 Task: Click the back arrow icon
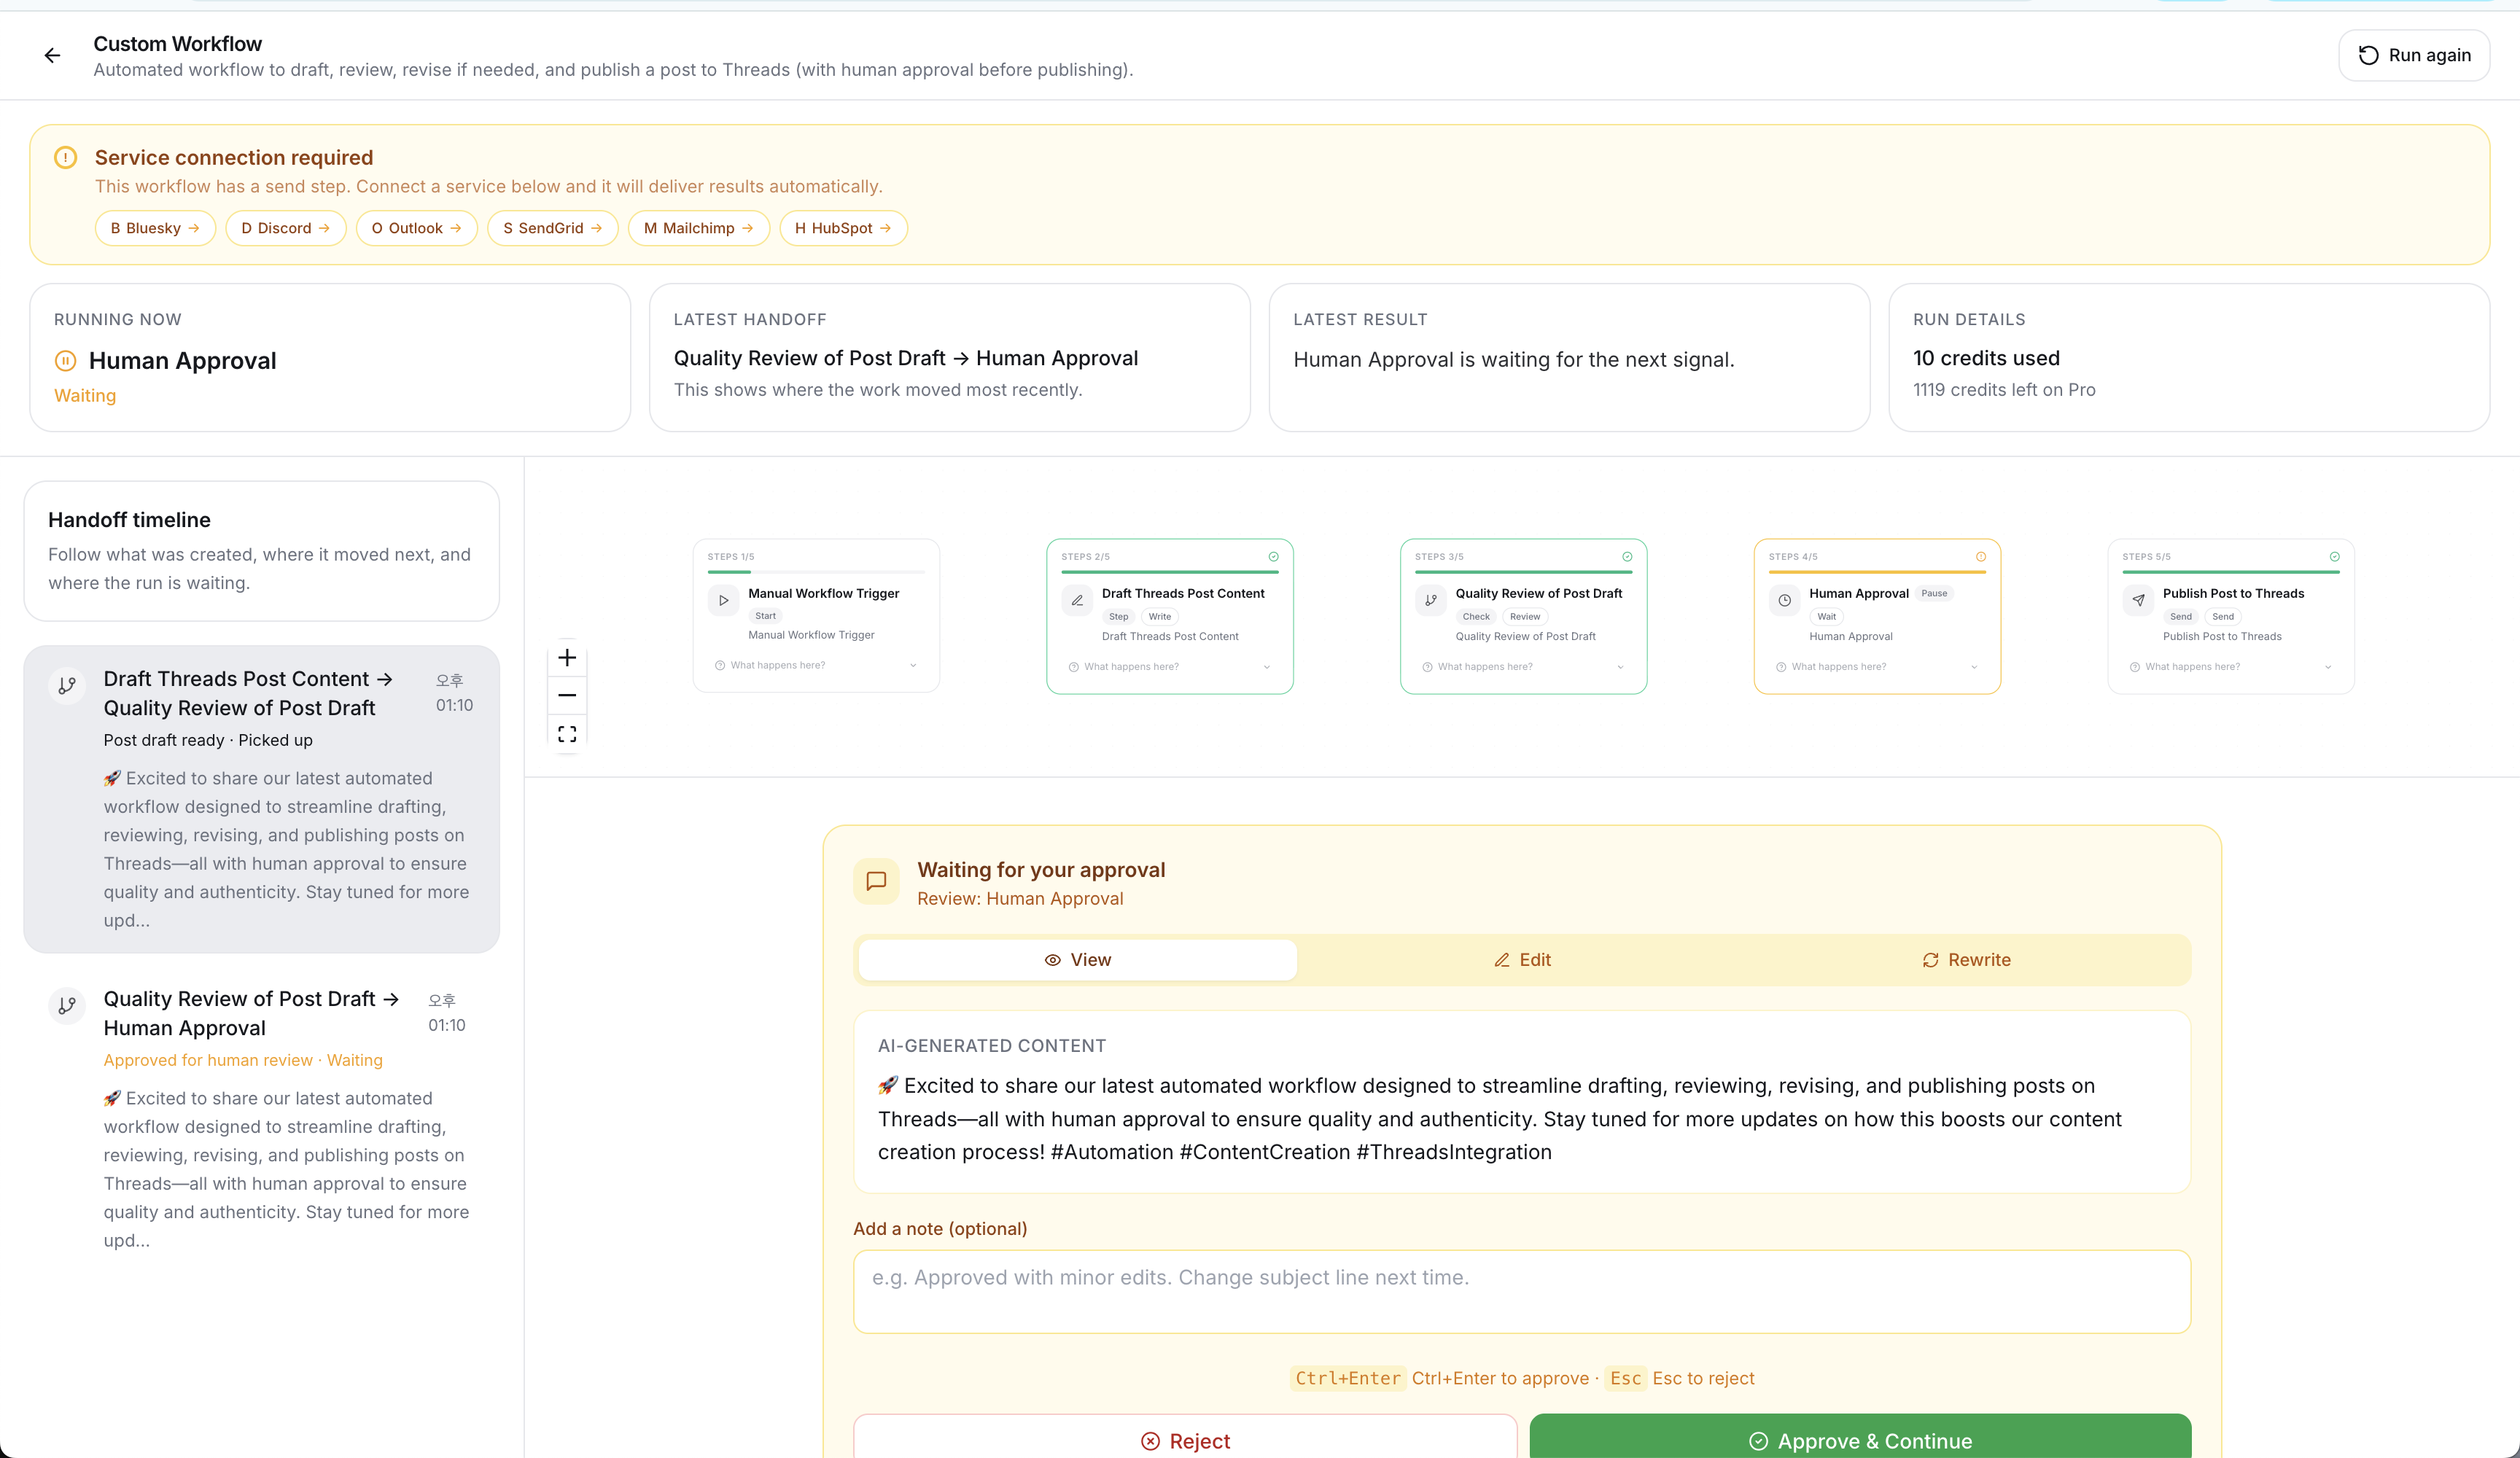pos(52,56)
